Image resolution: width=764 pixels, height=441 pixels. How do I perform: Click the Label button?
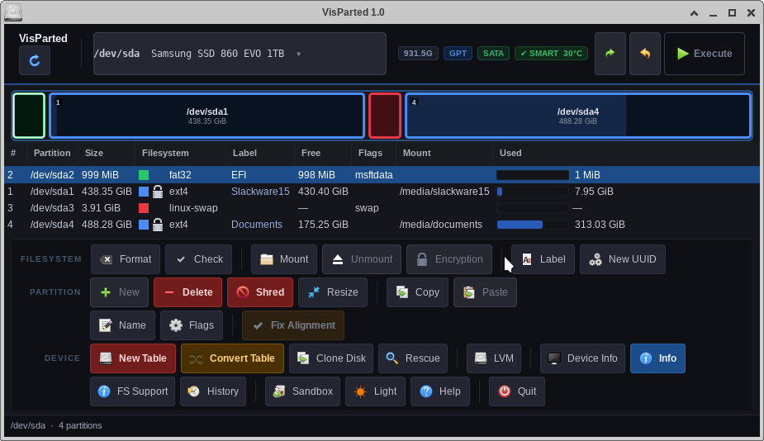(543, 259)
